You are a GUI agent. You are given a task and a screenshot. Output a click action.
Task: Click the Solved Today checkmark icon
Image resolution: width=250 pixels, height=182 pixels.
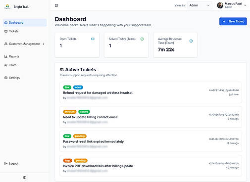click(142, 39)
